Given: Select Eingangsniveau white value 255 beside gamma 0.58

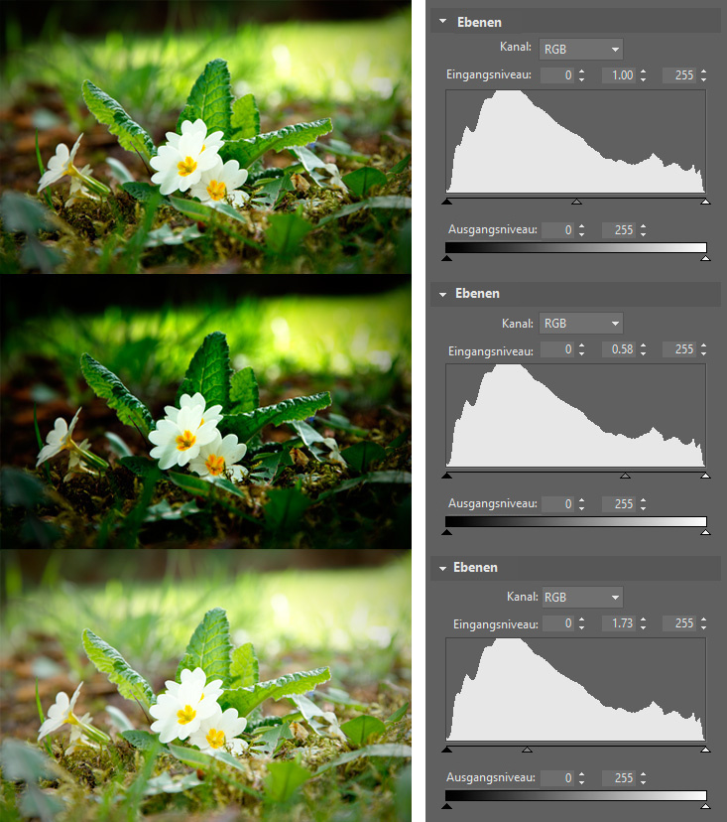Looking at the screenshot, I should click(679, 349).
